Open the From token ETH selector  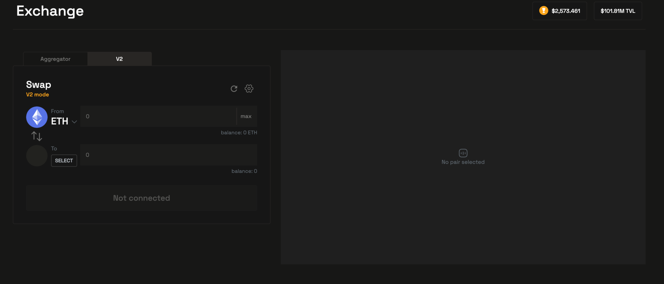60,121
